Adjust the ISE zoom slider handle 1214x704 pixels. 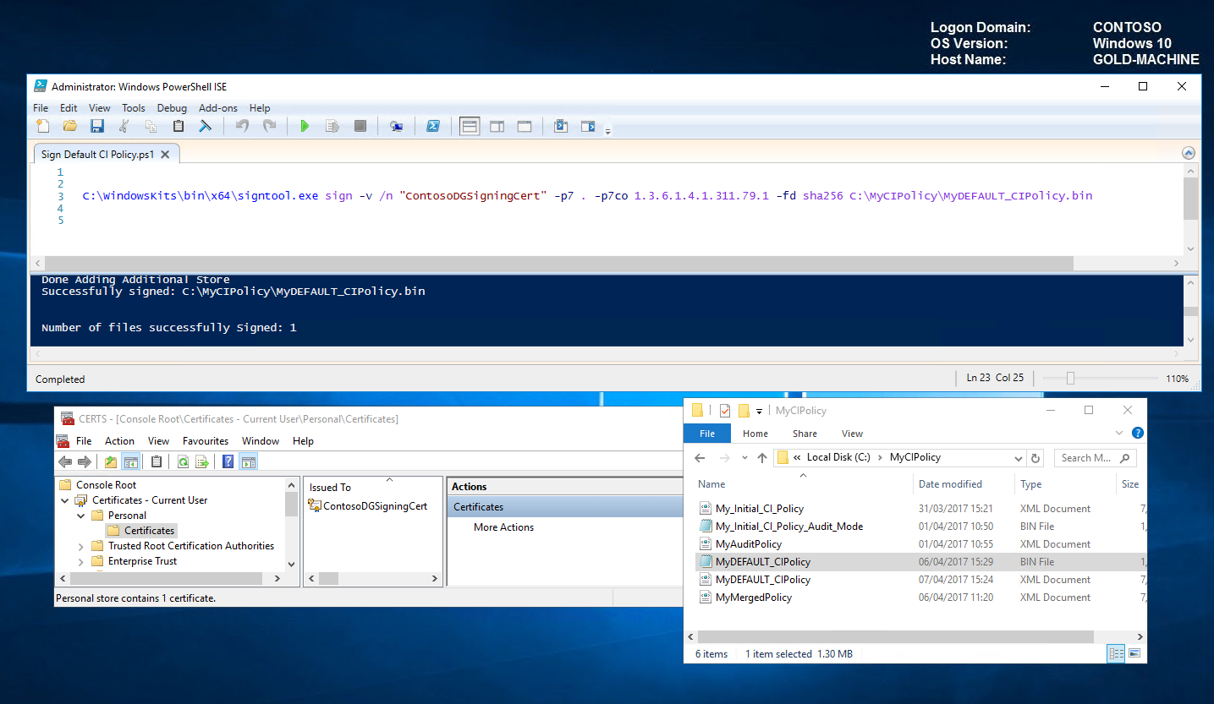1070,379
